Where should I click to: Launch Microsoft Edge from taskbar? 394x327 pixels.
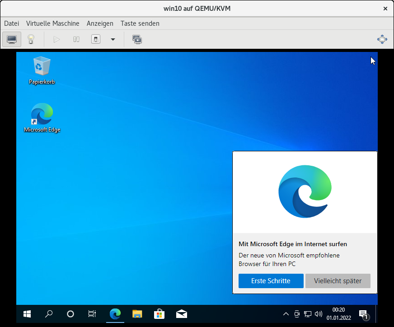pyautogui.click(x=115, y=314)
